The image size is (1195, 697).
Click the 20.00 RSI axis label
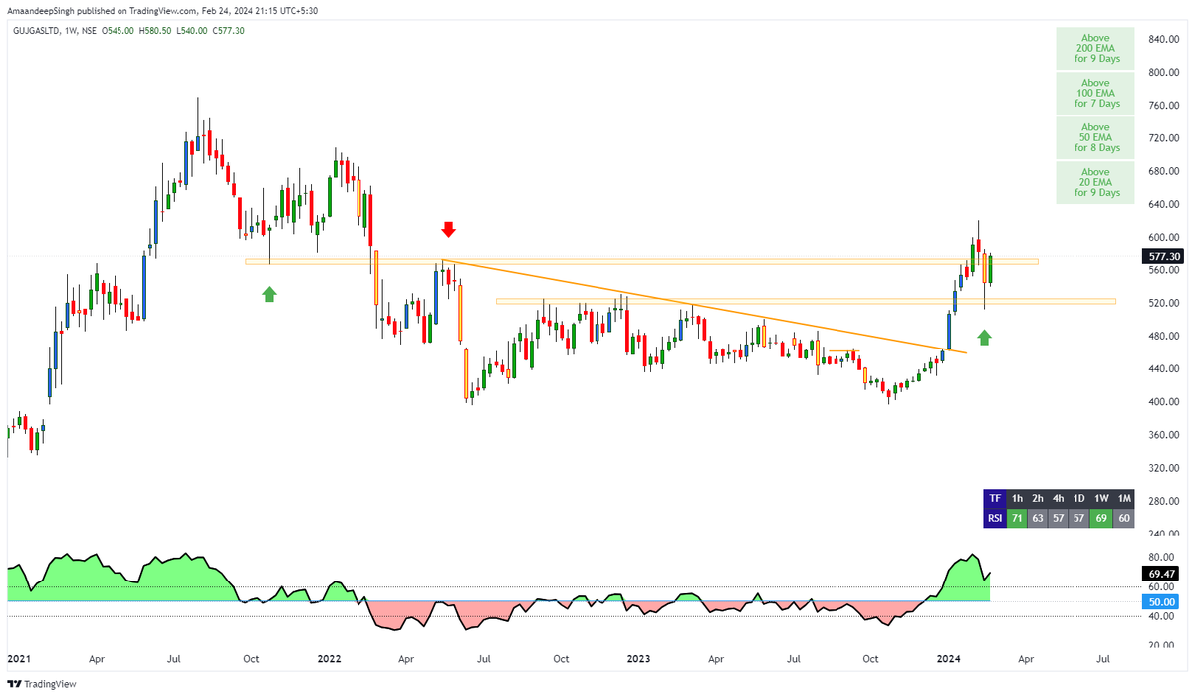[x=1163, y=645]
